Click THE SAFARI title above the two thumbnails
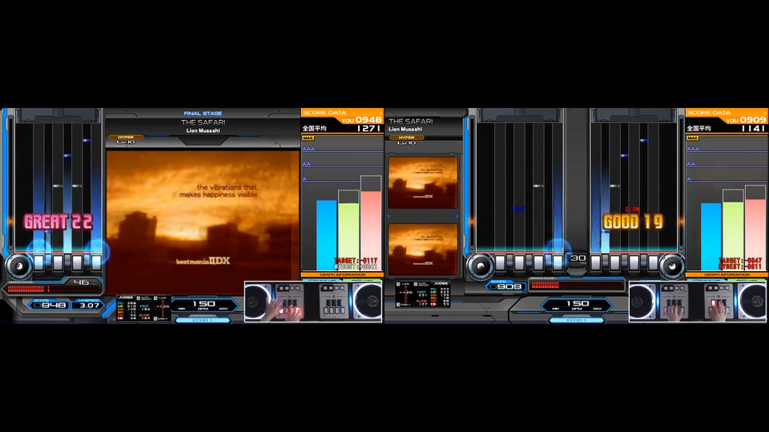This screenshot has height=432, width=769. pyautogui.click(x=411, y=122)
